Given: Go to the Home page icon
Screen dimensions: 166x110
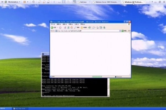Looking at the screenshot, I should pos(72,28).
